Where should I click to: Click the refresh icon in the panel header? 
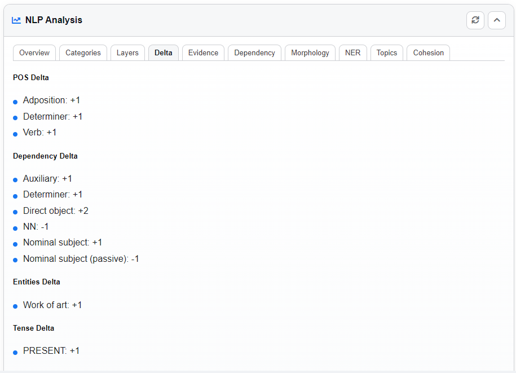pos(475,20)
